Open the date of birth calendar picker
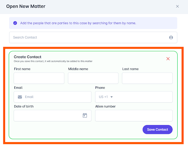188x149 pixels. click(x=85, y=116)
